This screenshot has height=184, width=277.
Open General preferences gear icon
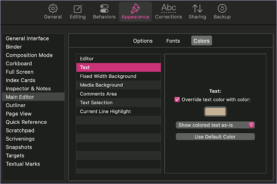point(53,11)
